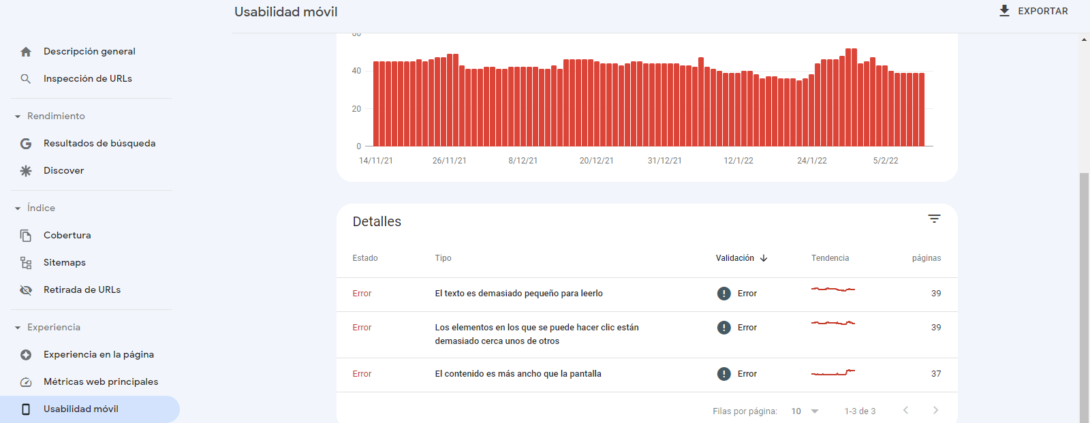Open Resultados de búsqueda report
The height and width of the screenshot is (423, 1090).
tap(99, 144)
